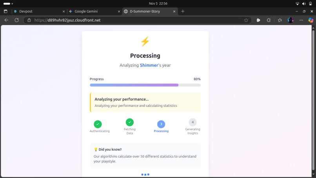
Task: Open the browser extensions puzzle icon
Action: click(x=269, y=20)
